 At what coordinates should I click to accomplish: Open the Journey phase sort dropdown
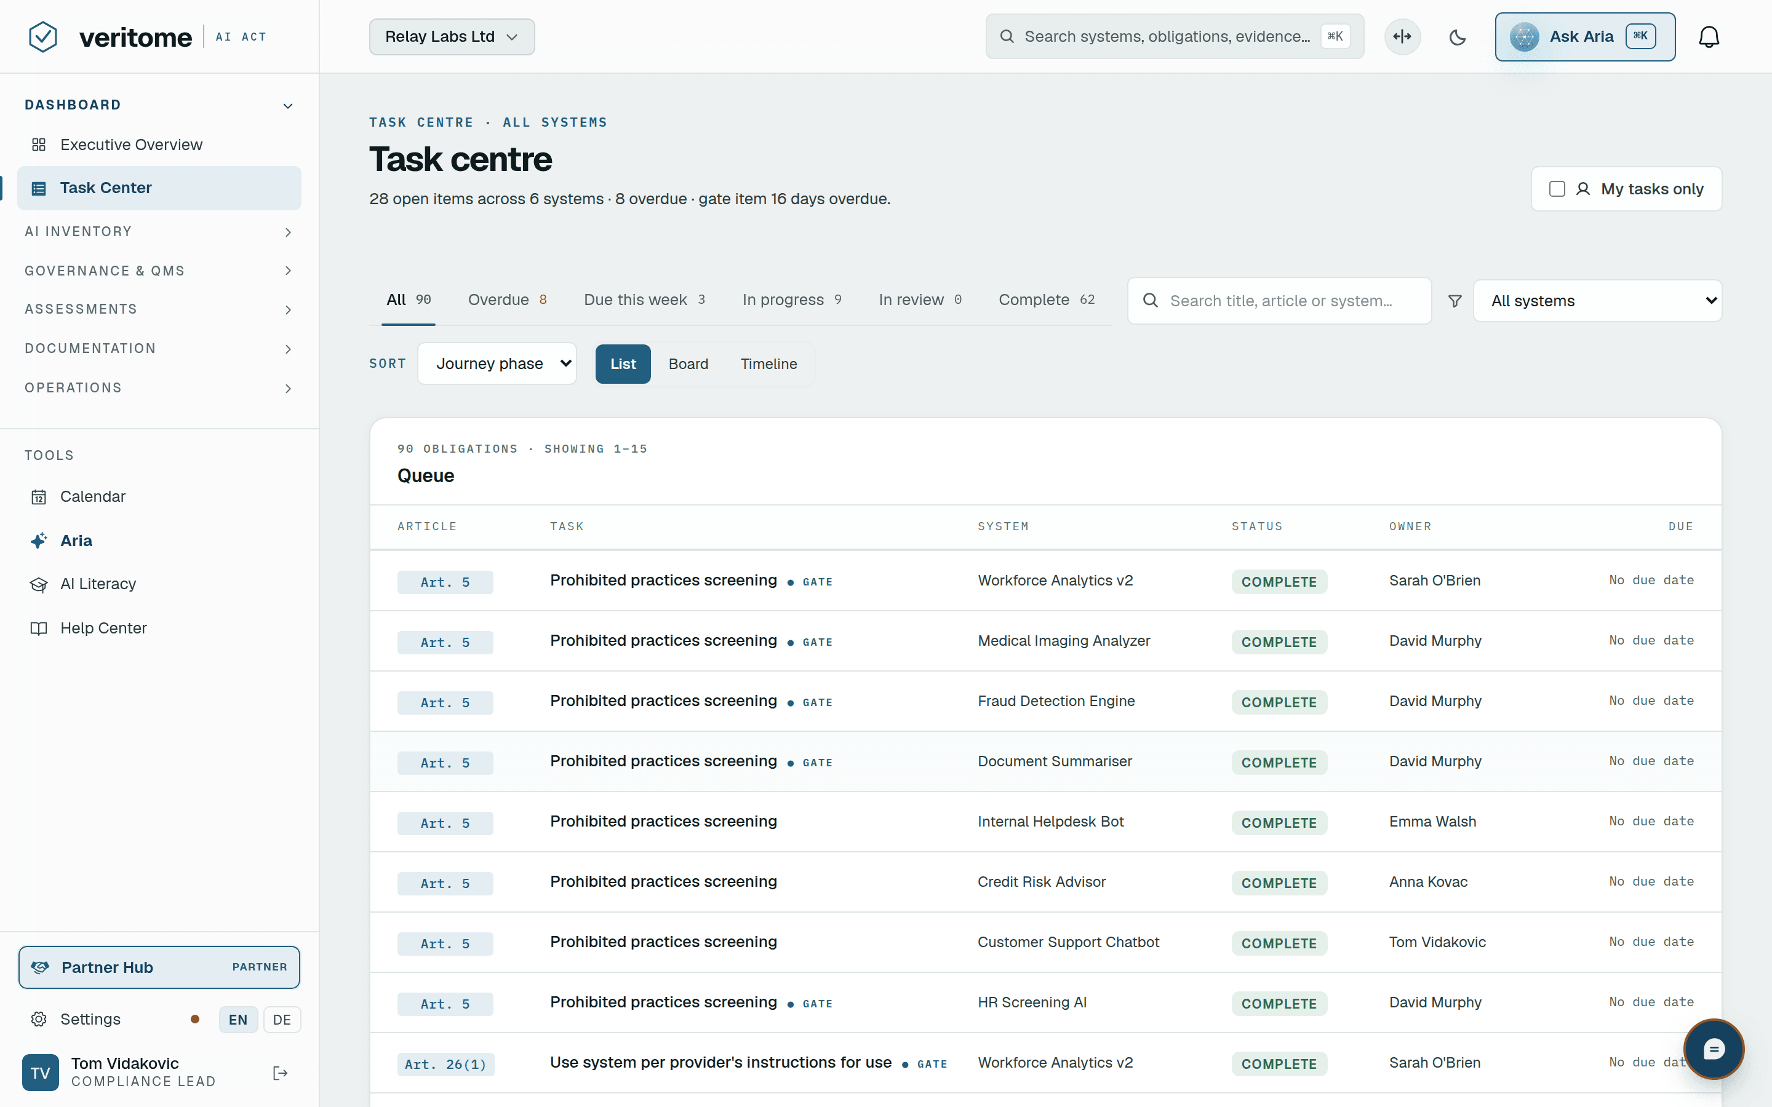click(x=497, y=364)
